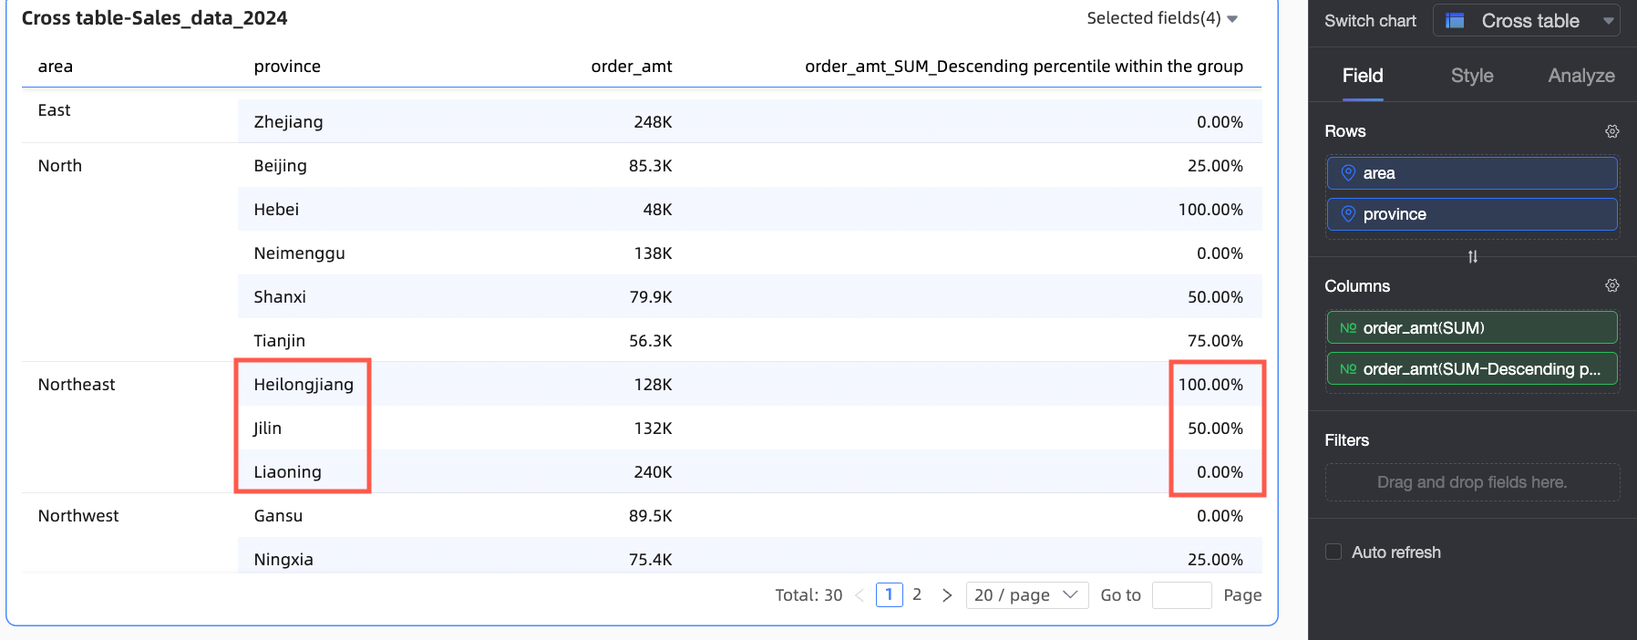Select the order_amt(SUM) column field

1472,327
